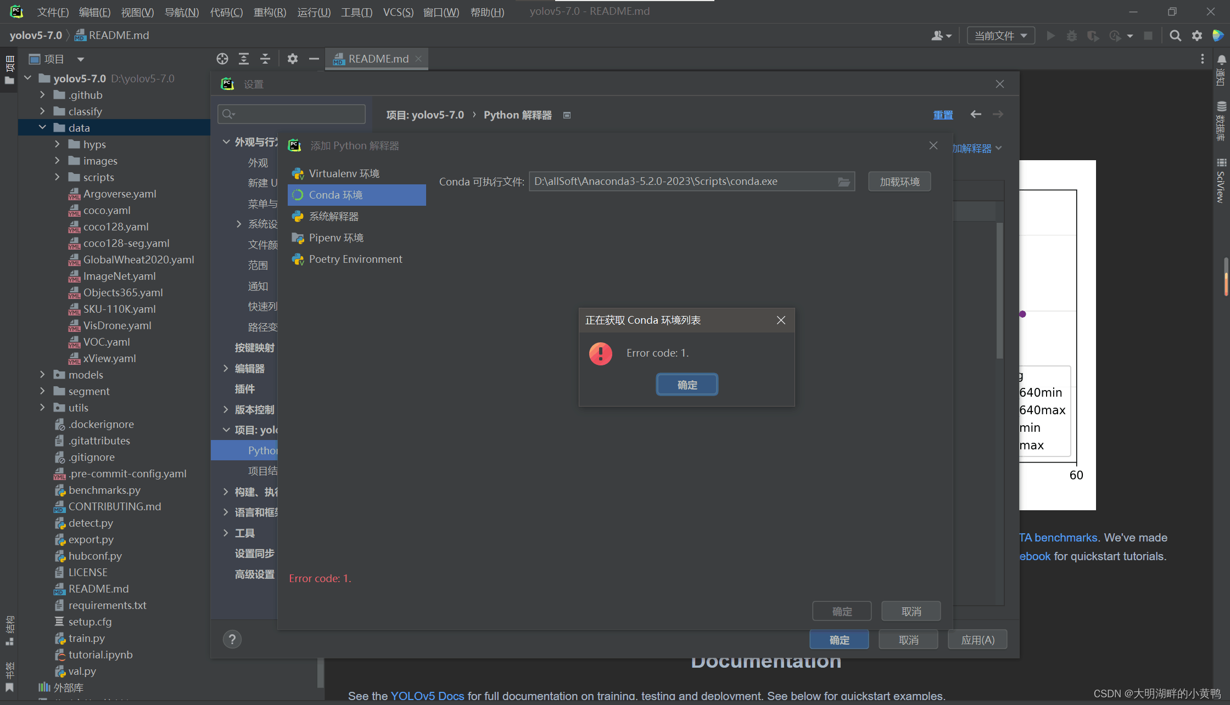Close the Error code popup dialog
1230x705 pixels.
[x=781, y=320]
